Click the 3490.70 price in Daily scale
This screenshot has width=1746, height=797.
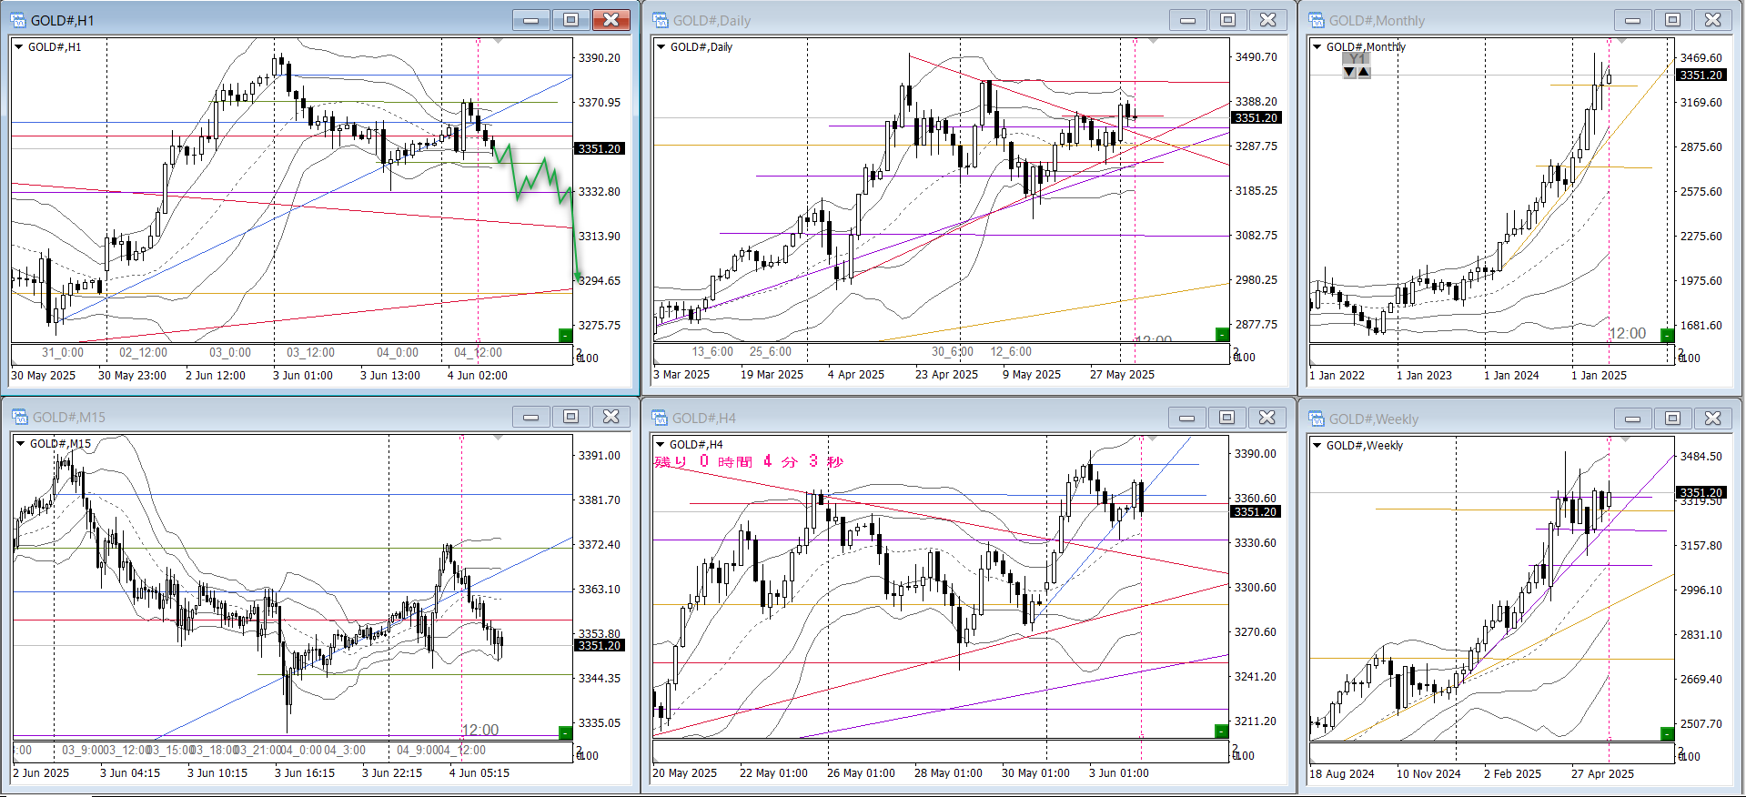tap(1256, 56)
